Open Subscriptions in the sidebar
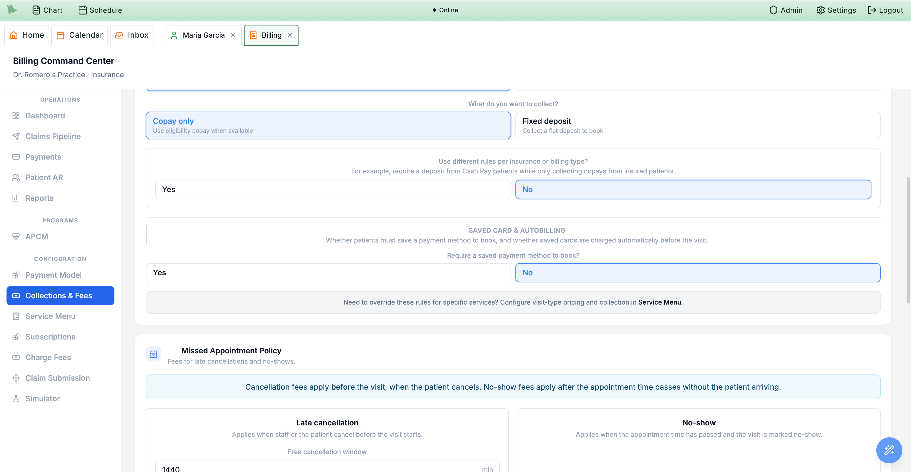911x472 pixels. (x=60, y=337)
